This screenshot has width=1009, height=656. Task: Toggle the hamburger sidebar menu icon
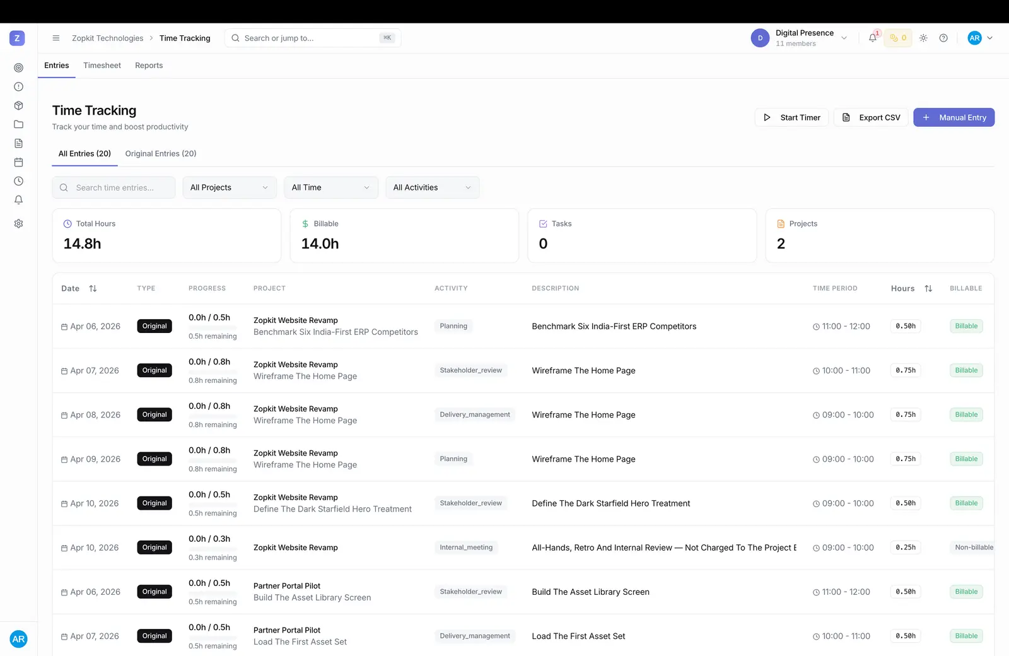pyautogui.click(x=56, y=38)
